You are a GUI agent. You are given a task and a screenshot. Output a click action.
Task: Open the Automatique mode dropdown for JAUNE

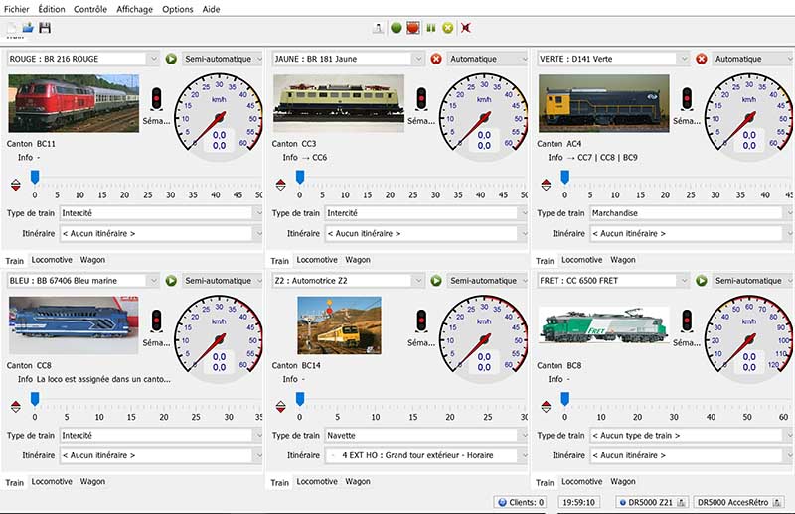tap(487, 59)
